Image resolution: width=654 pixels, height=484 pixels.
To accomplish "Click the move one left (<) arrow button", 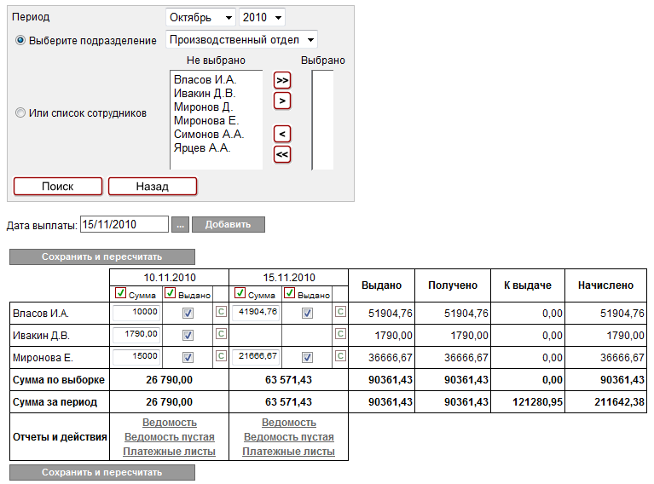I will (x=281, y=134).
